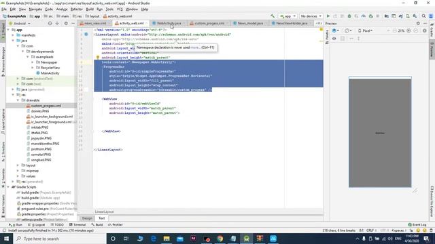The height and width of the screenshot is (244, 435).
Task: Click the gray phone preview surface
Action: pos(380,133)
